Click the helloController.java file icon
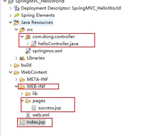 pyautogui.click(x=34, y=44)
